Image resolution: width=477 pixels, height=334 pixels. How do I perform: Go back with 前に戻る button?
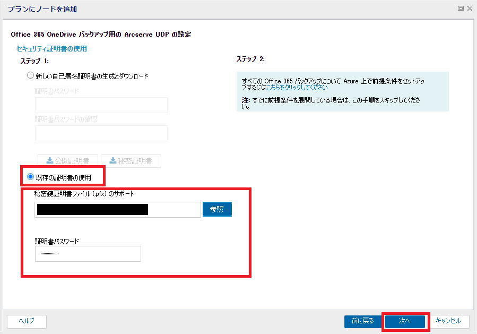pos(363,321)
